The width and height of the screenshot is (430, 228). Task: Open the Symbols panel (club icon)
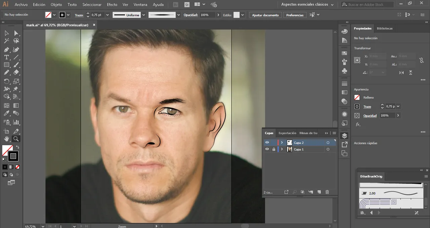click(x=344, y=71)
